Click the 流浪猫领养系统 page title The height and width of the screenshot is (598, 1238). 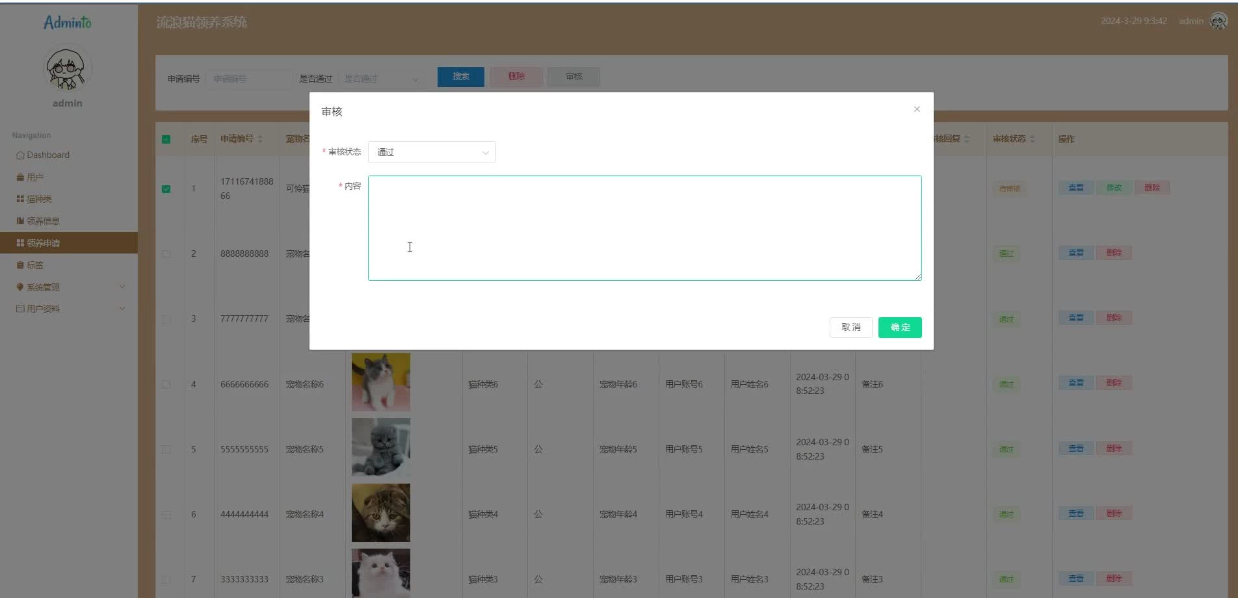coord(202,22)
